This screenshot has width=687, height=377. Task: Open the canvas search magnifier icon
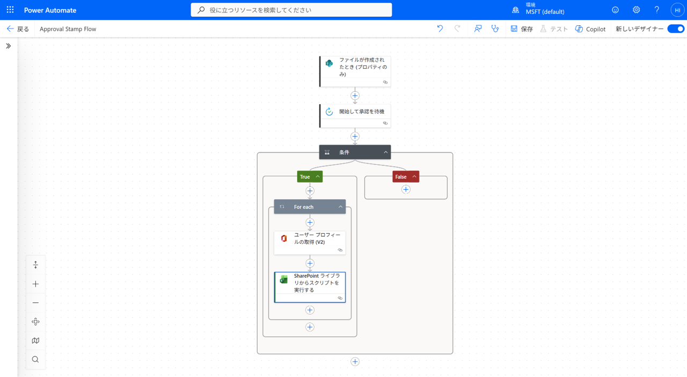pos(35,359)
